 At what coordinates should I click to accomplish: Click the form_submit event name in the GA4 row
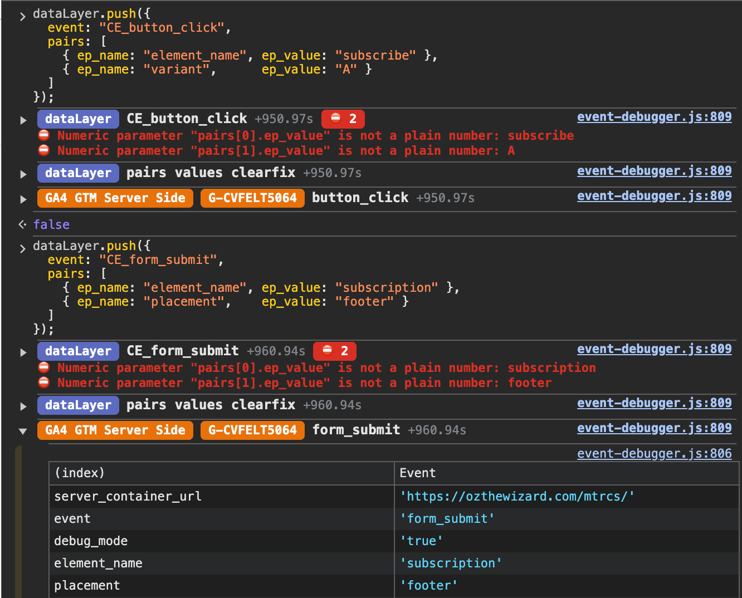point(356,430)
